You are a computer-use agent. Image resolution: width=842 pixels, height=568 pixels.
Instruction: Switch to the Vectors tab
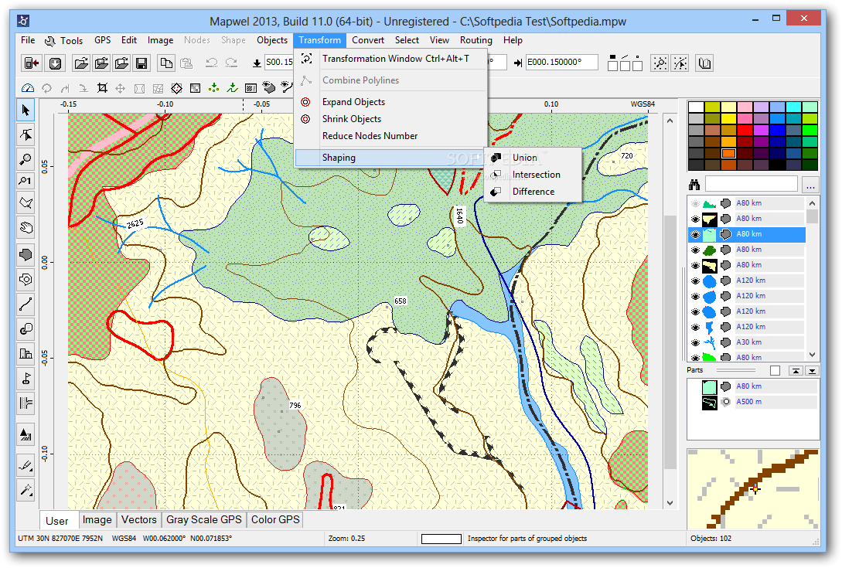pos(138,519)
